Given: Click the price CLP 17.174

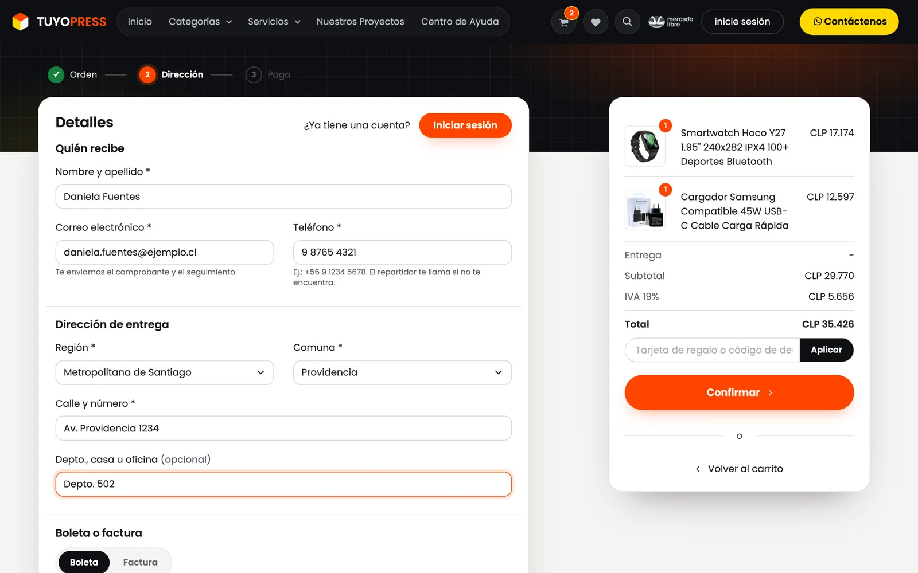Looking at the screenshot, I should pos(832,133).
